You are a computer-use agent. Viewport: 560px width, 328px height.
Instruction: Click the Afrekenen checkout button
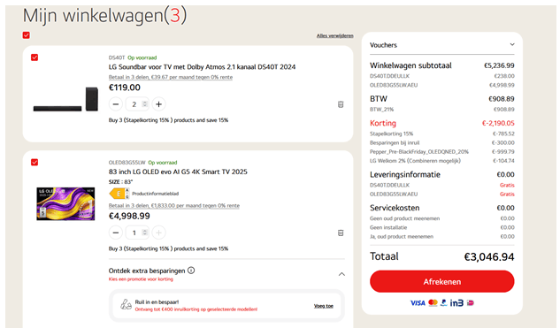tap(441, 282)
